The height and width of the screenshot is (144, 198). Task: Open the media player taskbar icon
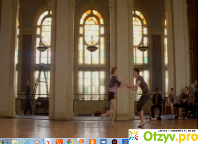37,142
